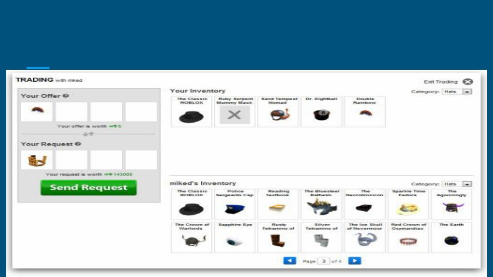Click the Your Offer help icon

pyautogui.click(x=65, y=96)
